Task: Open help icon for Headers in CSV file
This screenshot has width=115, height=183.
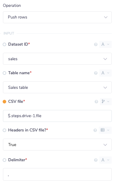Action: (95, 130)
